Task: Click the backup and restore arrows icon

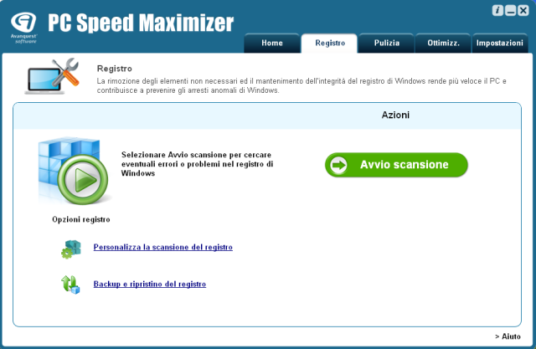Action: [x=70, y=285]
